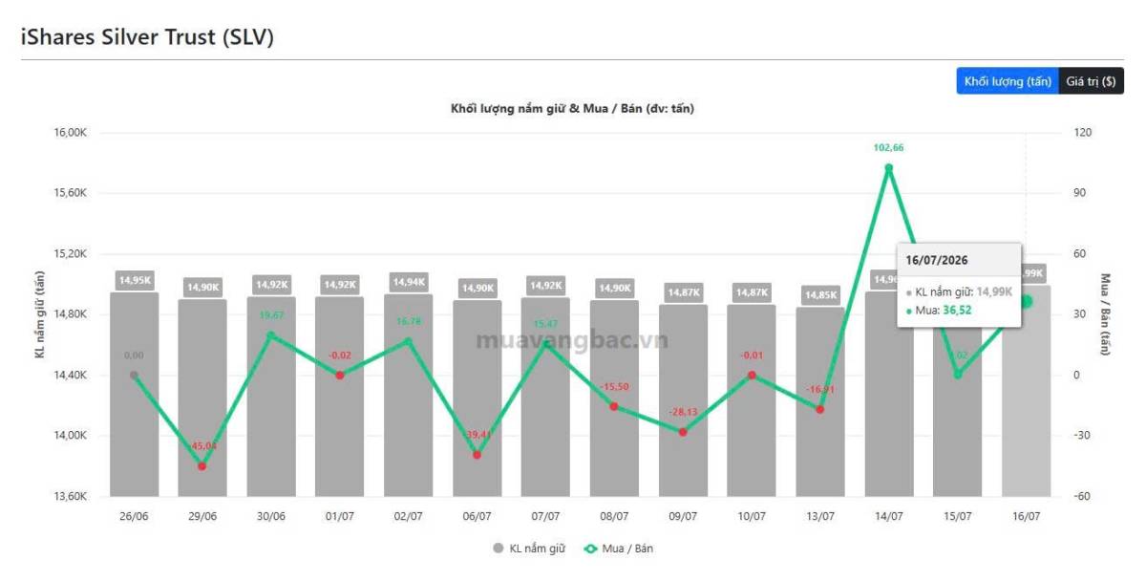Toggle KL nắm giữ legend series
The image size is (1146, 582).
tap(529, 549)
